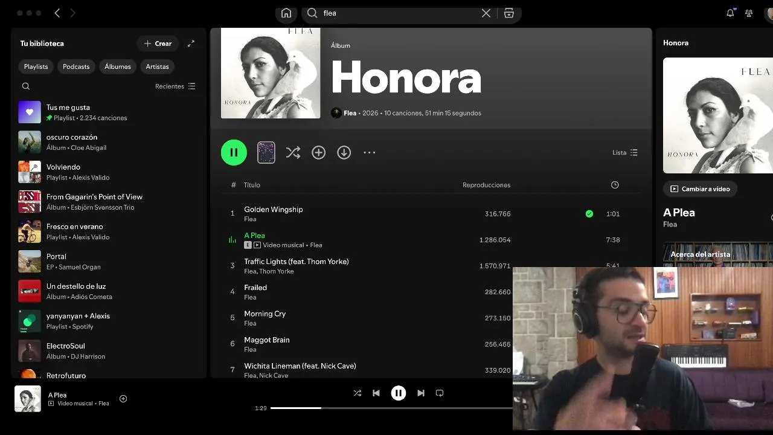Image resolution: width=773 pixels, height=435 pixels.
Task: Open yanyanyan + Alexis playlist
Action: point(109,321)
